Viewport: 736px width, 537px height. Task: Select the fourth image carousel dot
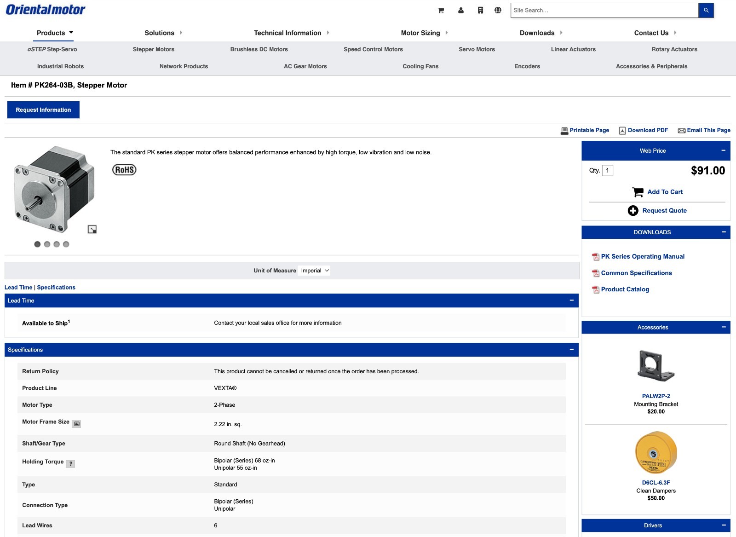point(66,244)
